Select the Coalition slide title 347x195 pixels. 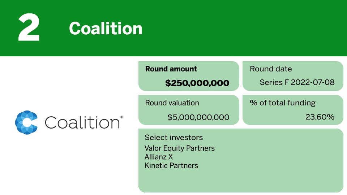point(106,29)
